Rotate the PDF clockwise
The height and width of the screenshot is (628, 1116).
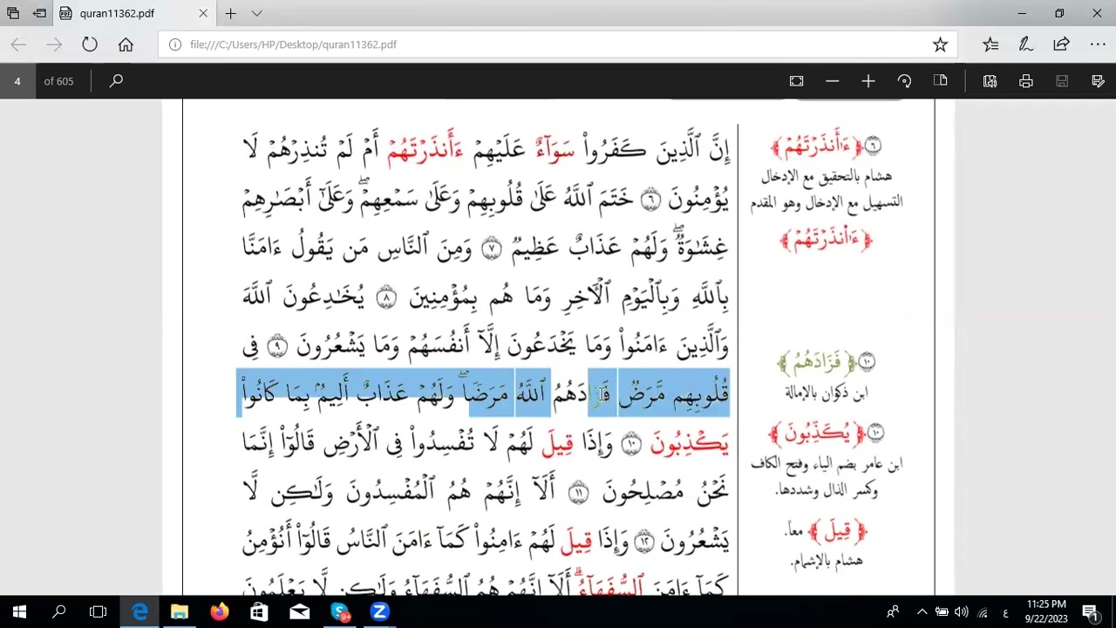904,81
